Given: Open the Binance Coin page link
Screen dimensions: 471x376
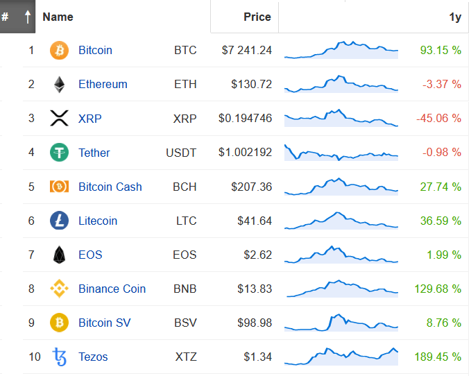Looking at the screenshot, I should (112, 289).
